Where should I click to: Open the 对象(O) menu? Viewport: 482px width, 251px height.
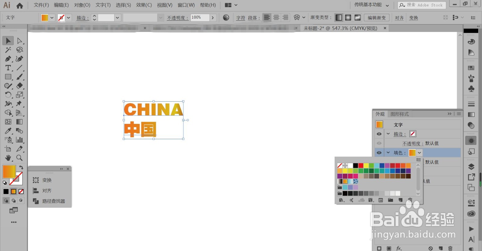pos(82,5)
